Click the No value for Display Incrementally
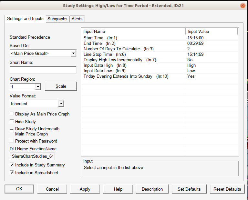 [x=190, y=60]
